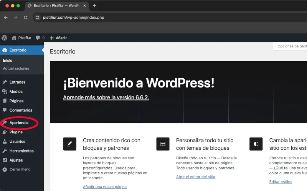Open Inicio submenu item
The width and height of the screenshot is (307, 191).
[8, 61]
